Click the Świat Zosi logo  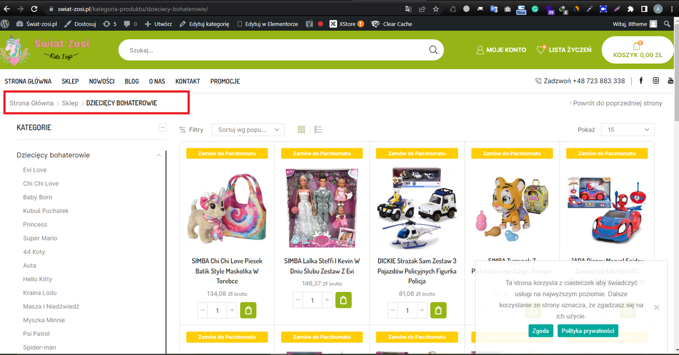click(x=45, y=50)
